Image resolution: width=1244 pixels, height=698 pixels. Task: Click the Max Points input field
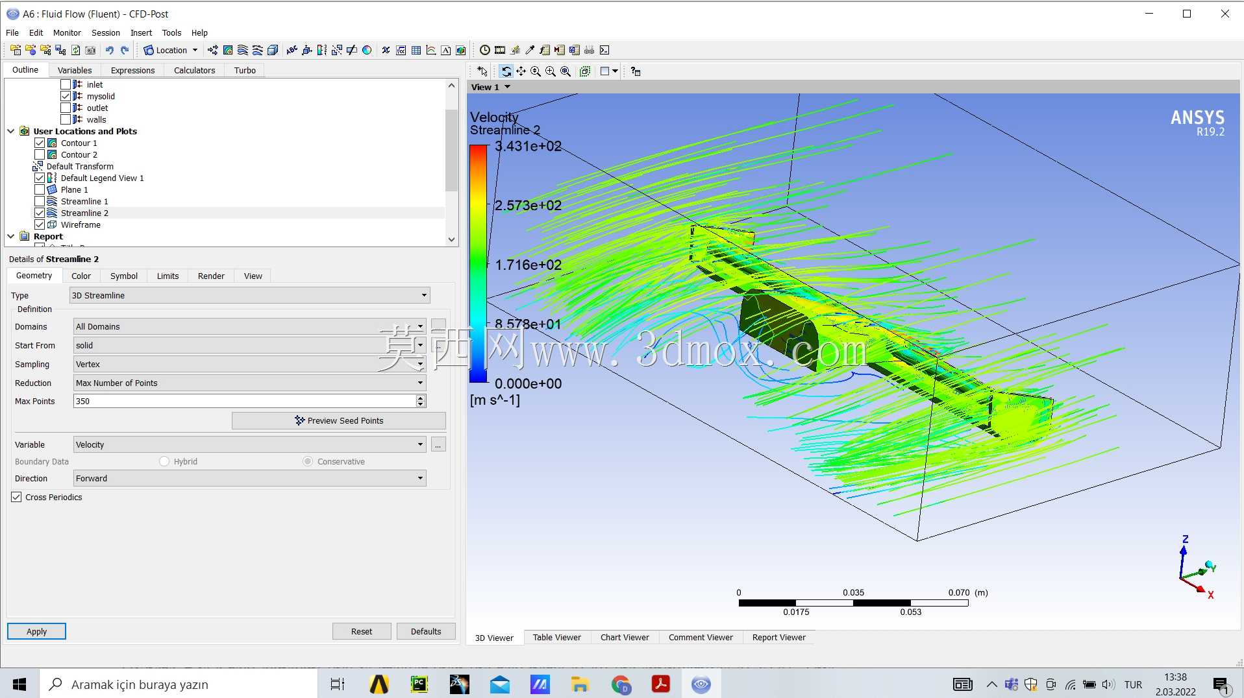point(245,401)
